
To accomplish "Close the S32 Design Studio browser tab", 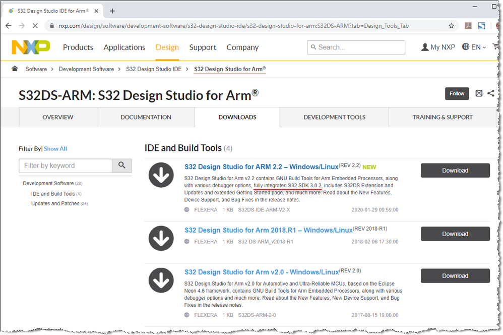I will coord(96,11).
